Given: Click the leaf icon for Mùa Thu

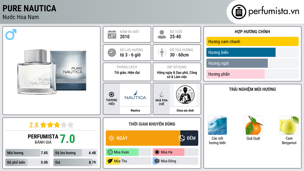Looking at the screenshot, I should click(110, 161).
